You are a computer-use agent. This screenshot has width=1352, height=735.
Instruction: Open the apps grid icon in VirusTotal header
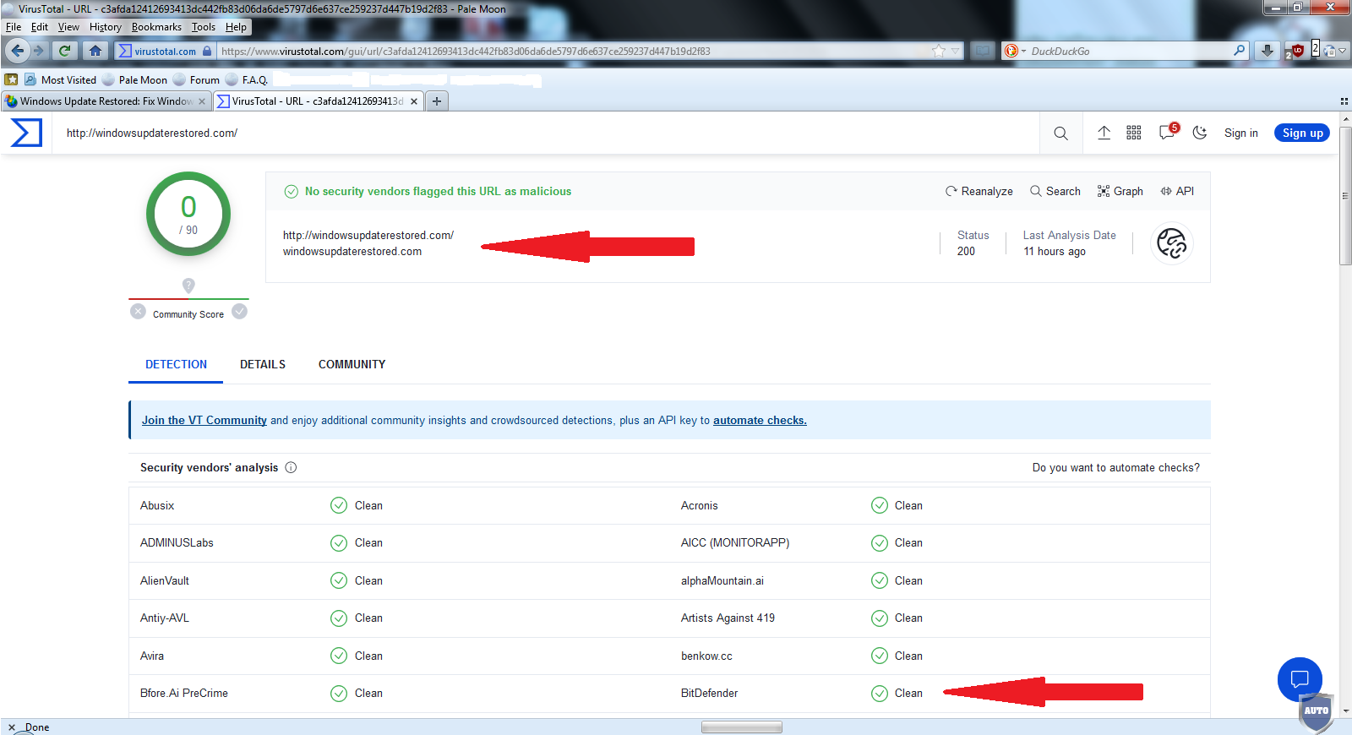[x=1134, y=133]
